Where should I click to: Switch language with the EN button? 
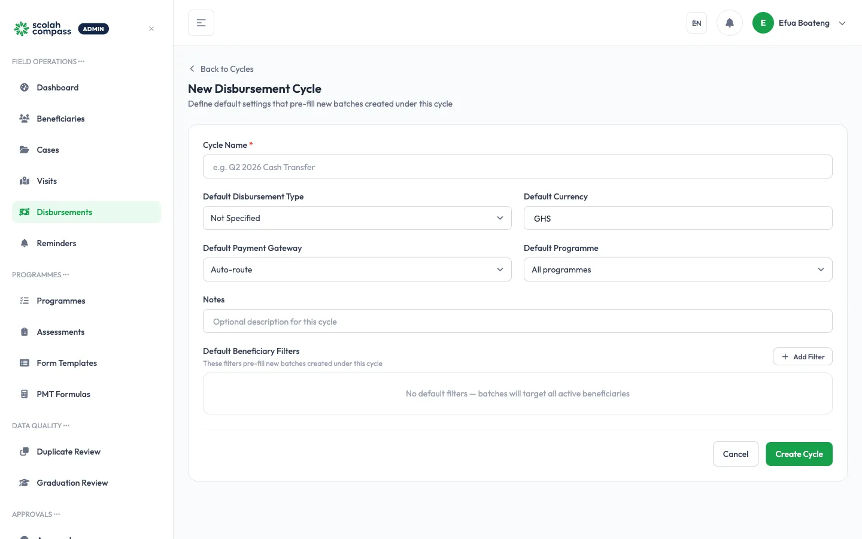click(697, 23)
